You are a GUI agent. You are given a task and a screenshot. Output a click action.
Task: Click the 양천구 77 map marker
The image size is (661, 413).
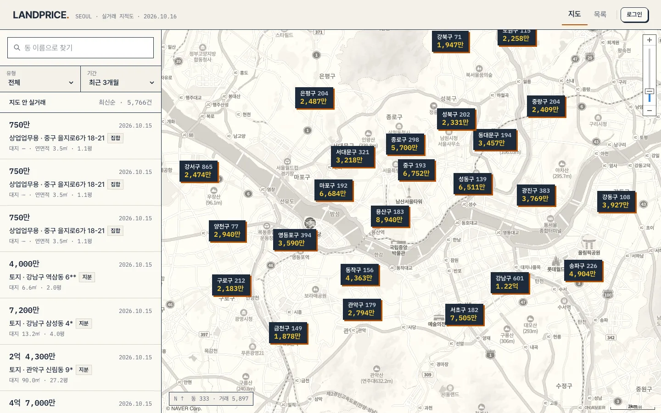click(x=227, y=230)
